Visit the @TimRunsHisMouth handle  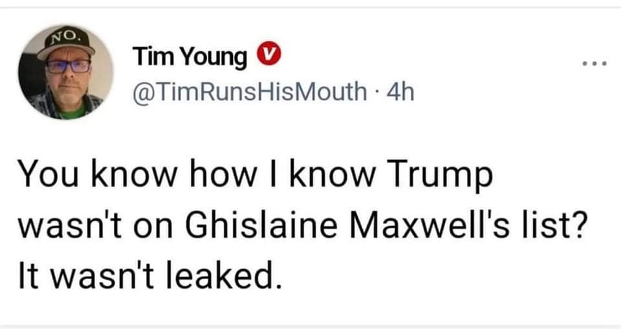248,93
